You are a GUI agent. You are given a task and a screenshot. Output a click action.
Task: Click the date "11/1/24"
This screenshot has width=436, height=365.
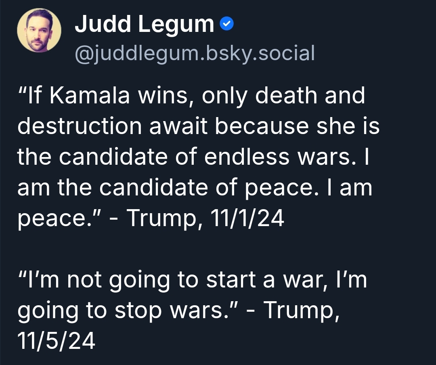tap(247, 218)
